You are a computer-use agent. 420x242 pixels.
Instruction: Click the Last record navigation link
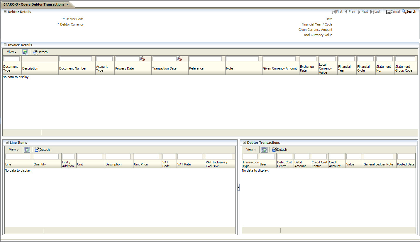pyautogui.click(x=376, y=11)
